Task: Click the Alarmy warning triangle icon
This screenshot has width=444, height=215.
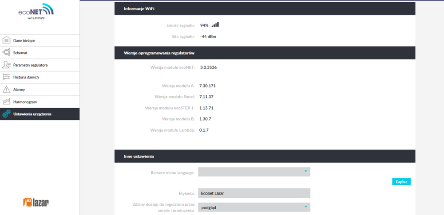Action: 6,90
